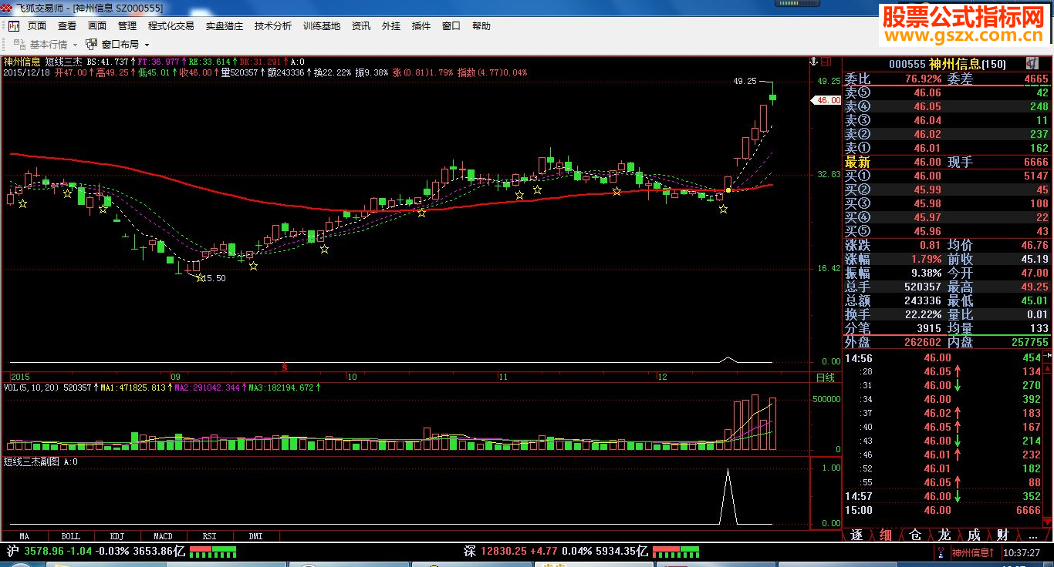This screenshot has height=567, width=1054.
Task: Click the red window-grid icon beside anchor
Action: [829, 61]
